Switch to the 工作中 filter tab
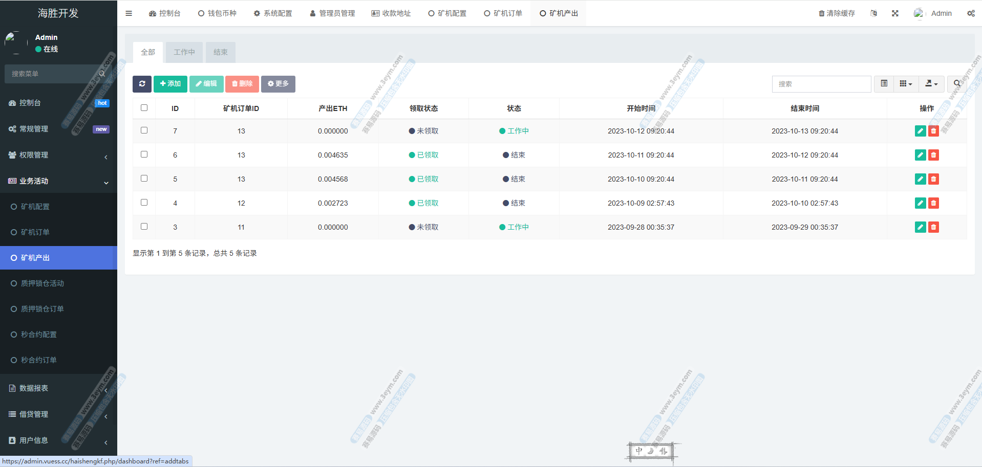The width and height of the screenshot is (982, 467). tap(184, 52)
